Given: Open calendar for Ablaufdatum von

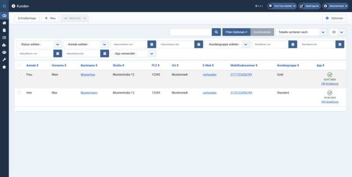Looking at the screenshot, I should coord(57,53).
